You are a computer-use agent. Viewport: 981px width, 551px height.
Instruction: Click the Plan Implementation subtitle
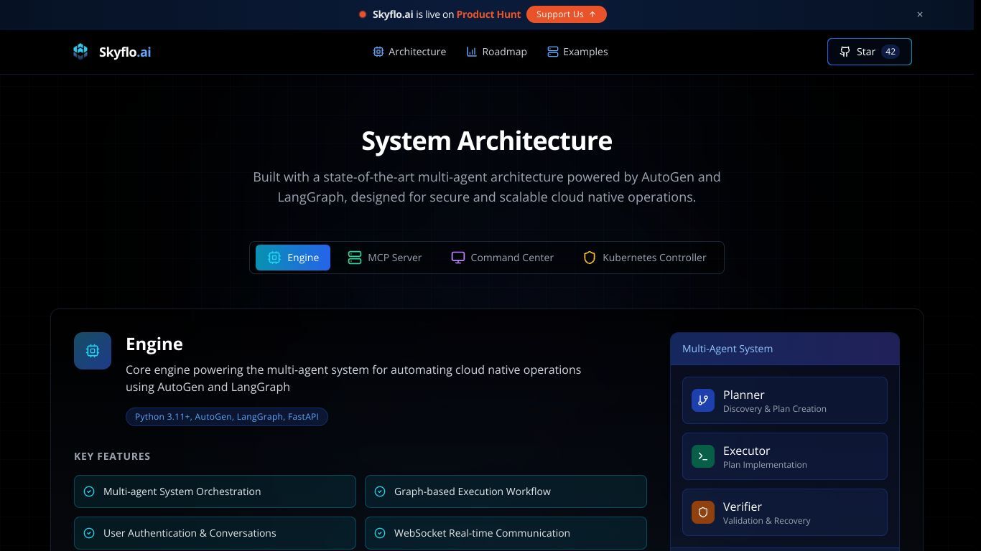tap(765, 465)
